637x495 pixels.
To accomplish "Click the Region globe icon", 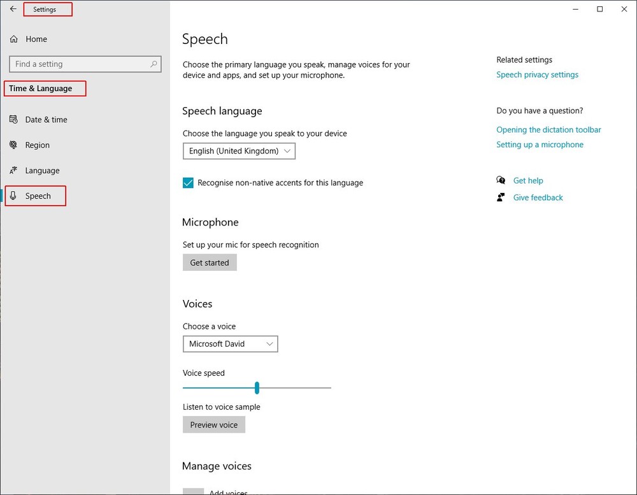I will click(13, 145).
